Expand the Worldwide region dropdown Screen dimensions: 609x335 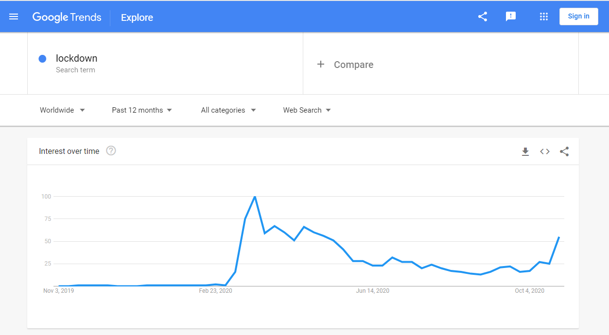[x=62, y=110]
